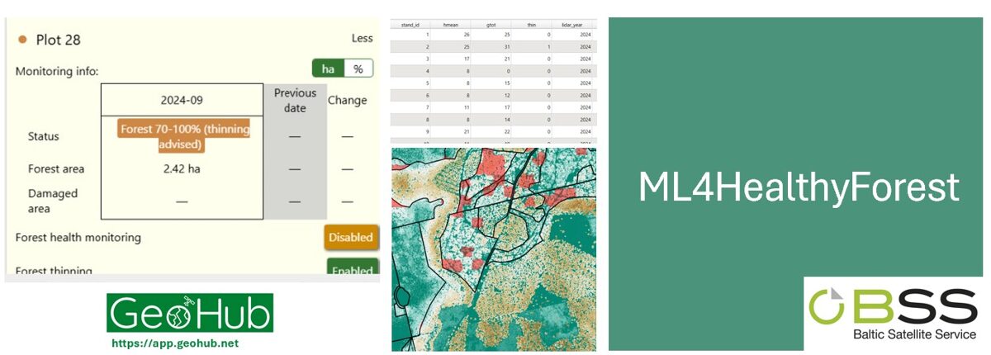The height and width of the screenshot is (355, 991).
Task: Collapse plot details with Less
Action: (362, 39)
